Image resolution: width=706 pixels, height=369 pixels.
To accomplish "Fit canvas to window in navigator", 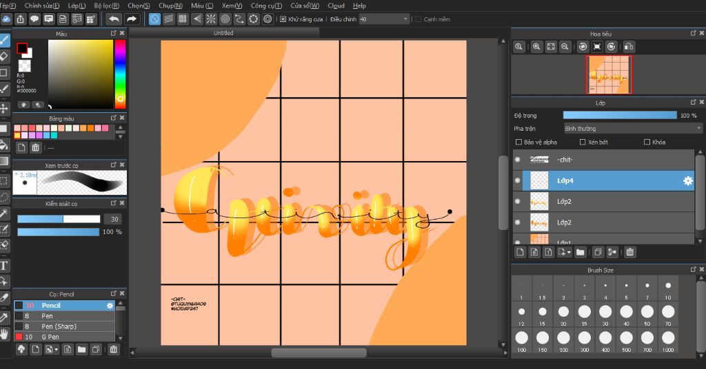I will click(x=551, y=46).
